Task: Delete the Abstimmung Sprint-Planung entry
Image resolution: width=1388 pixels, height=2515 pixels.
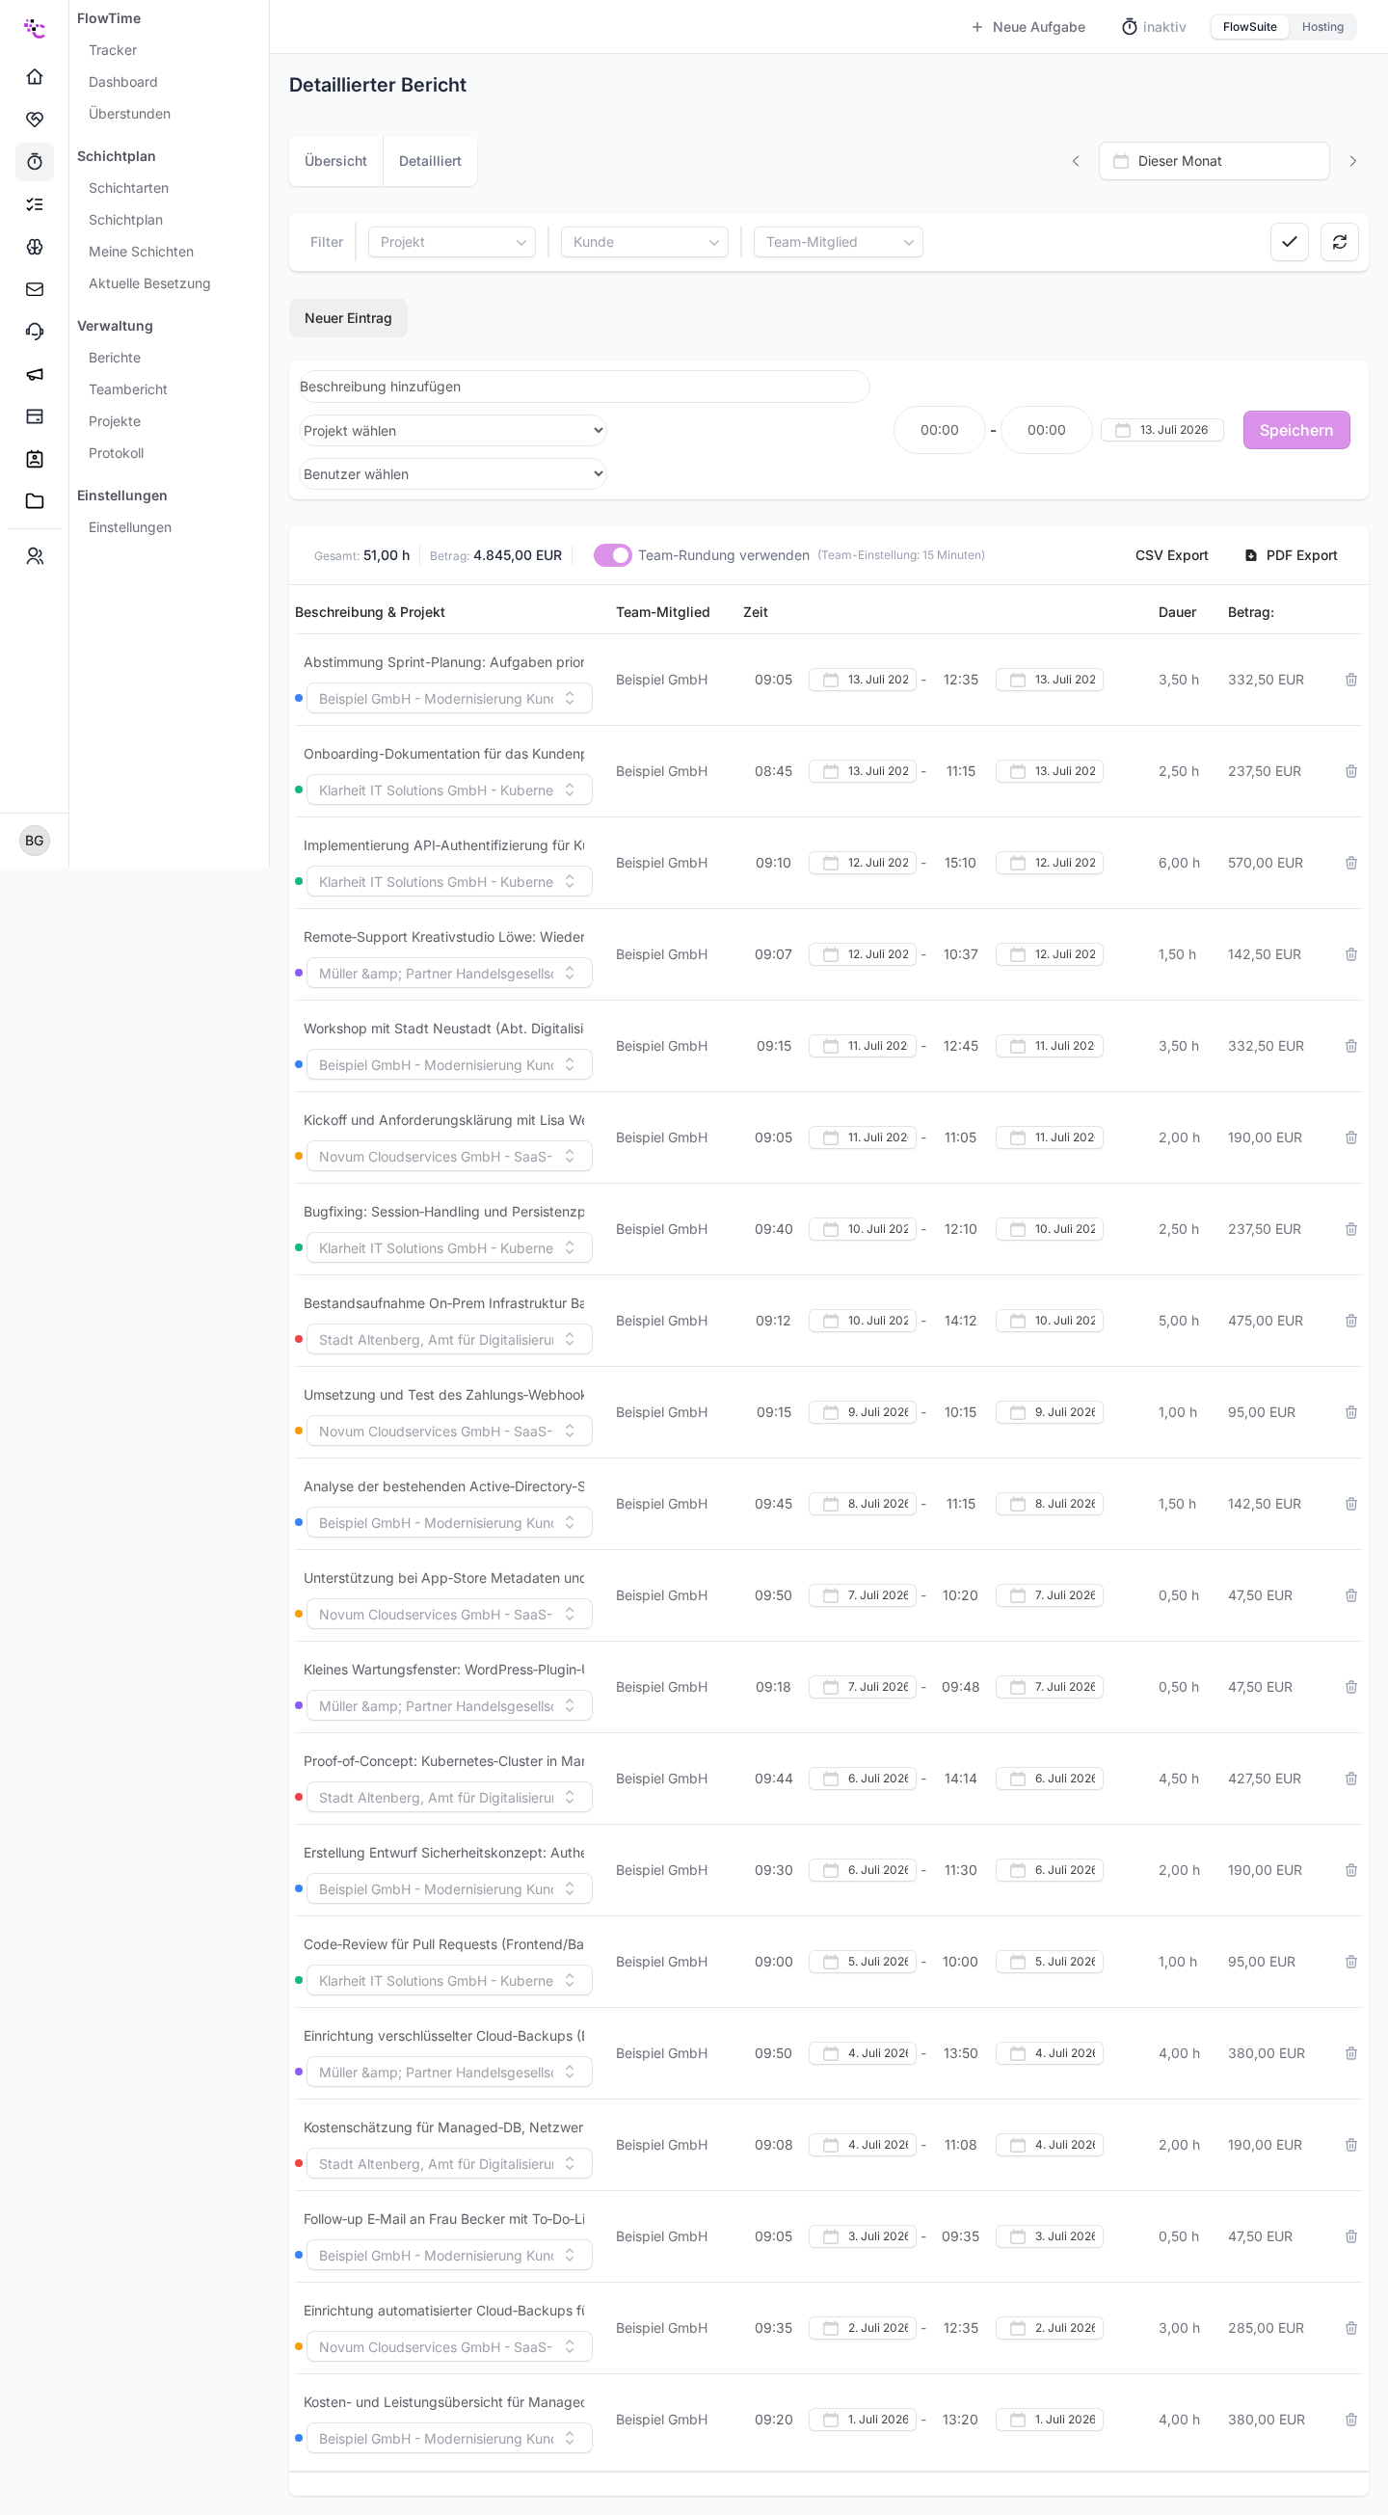Action: [1351, 680]
